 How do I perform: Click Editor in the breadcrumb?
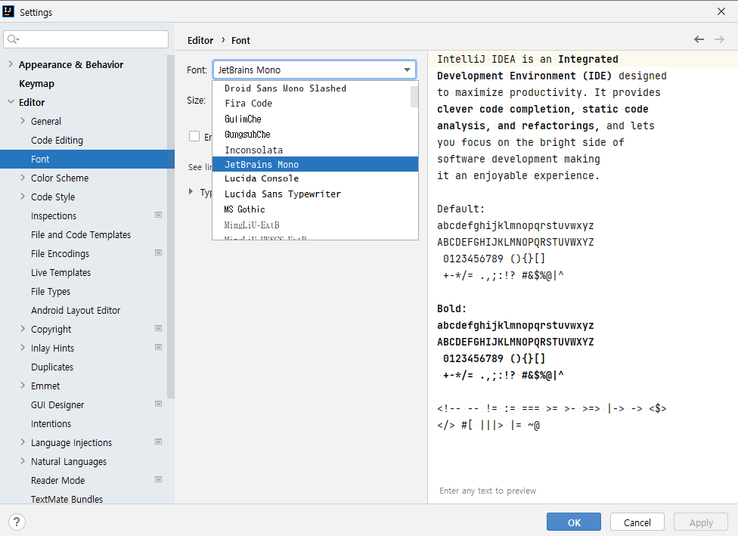(200, 41)
